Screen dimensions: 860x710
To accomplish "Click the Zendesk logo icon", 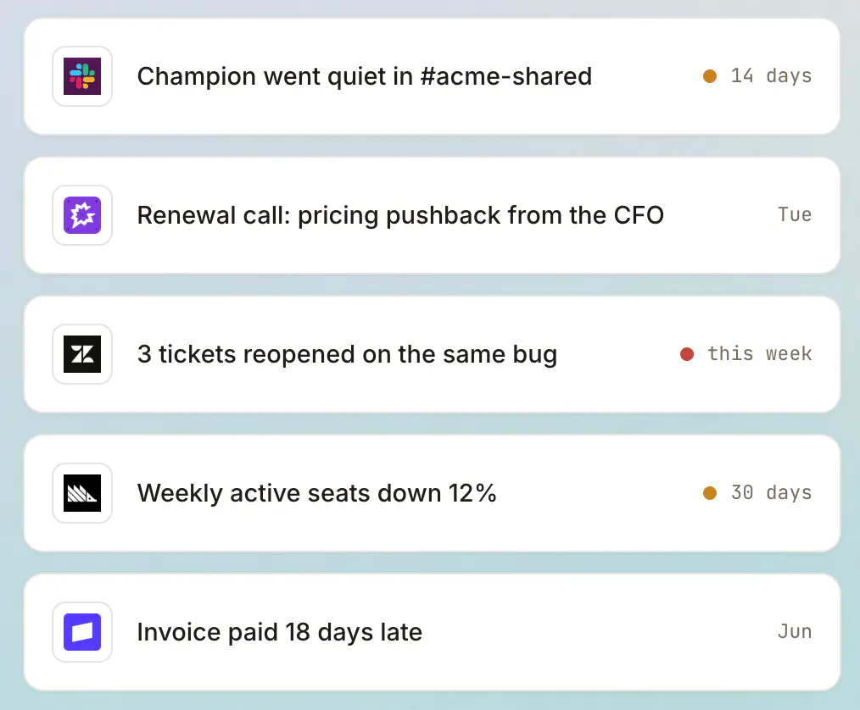I will pos(82,354).
